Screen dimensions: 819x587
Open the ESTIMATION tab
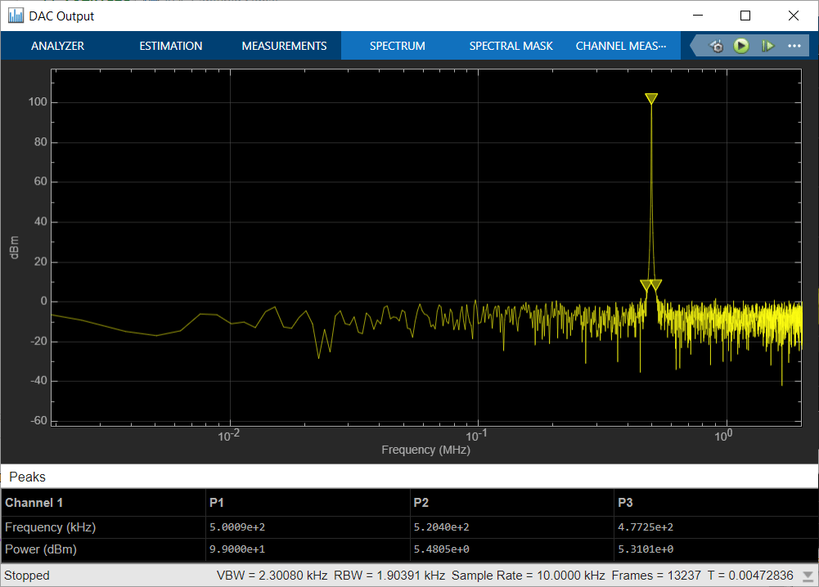pyautogui.click(x=171, y=46)
